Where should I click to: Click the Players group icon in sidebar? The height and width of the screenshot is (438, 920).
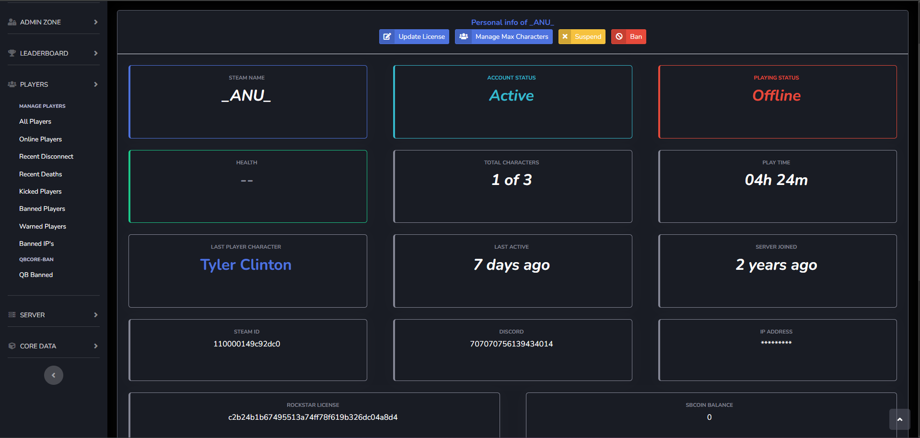12,84
